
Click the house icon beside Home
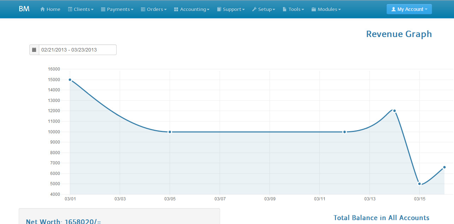[42, 10]
